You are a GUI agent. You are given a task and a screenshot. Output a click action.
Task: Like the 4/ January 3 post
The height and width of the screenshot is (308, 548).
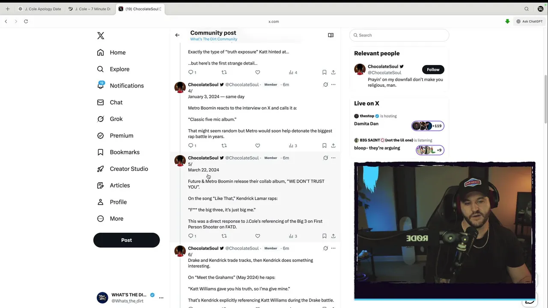pos(257,146)
